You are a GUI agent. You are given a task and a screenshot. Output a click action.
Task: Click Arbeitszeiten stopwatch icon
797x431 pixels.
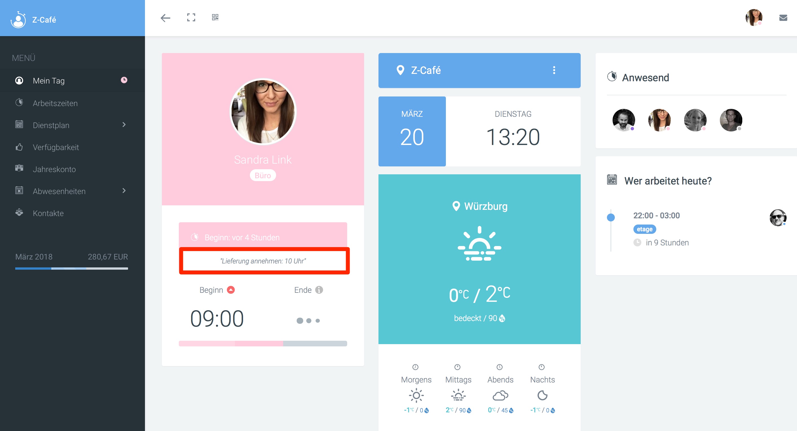(x=19, y=102)
